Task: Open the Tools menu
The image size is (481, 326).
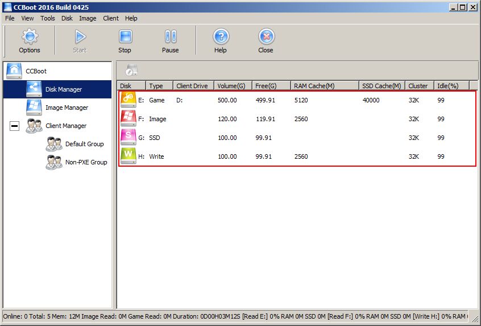Action: click(x=48, y=18)
